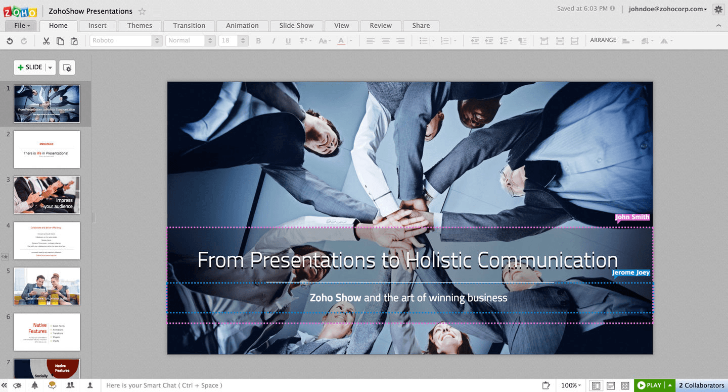Viewport: 728px width, 392px height.
Task: Collapse the ribbon toolbar
Action: pyautogui.click(x=719, y=26)
